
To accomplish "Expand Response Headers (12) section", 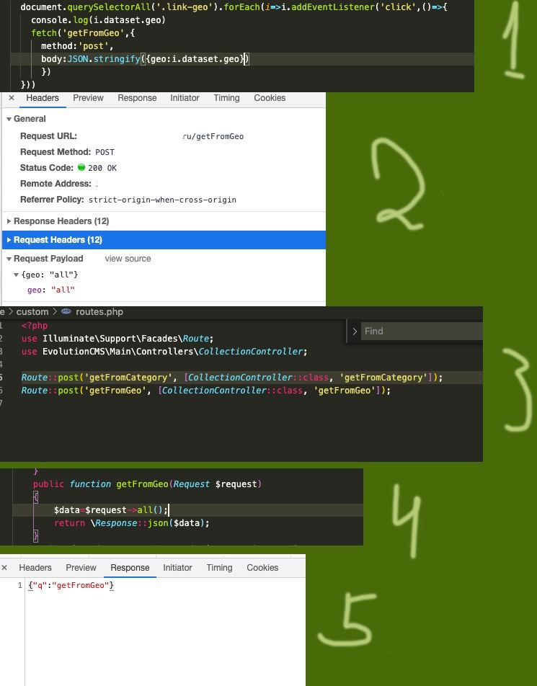I will tap(9, 221).
